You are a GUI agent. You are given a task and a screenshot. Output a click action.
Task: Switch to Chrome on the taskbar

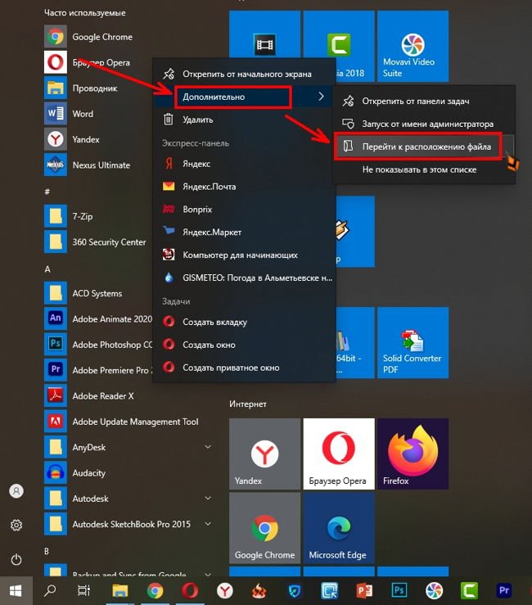point(155,590)
